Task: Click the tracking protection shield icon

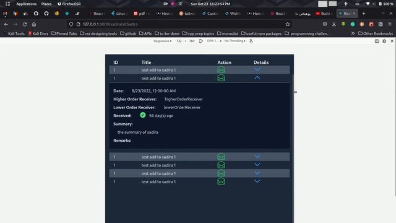Action: click(x=71, y=24)
